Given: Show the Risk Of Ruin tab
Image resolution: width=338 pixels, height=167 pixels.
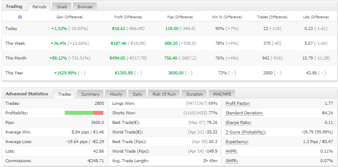Looking at the screenshot, I should coord(164,94).
